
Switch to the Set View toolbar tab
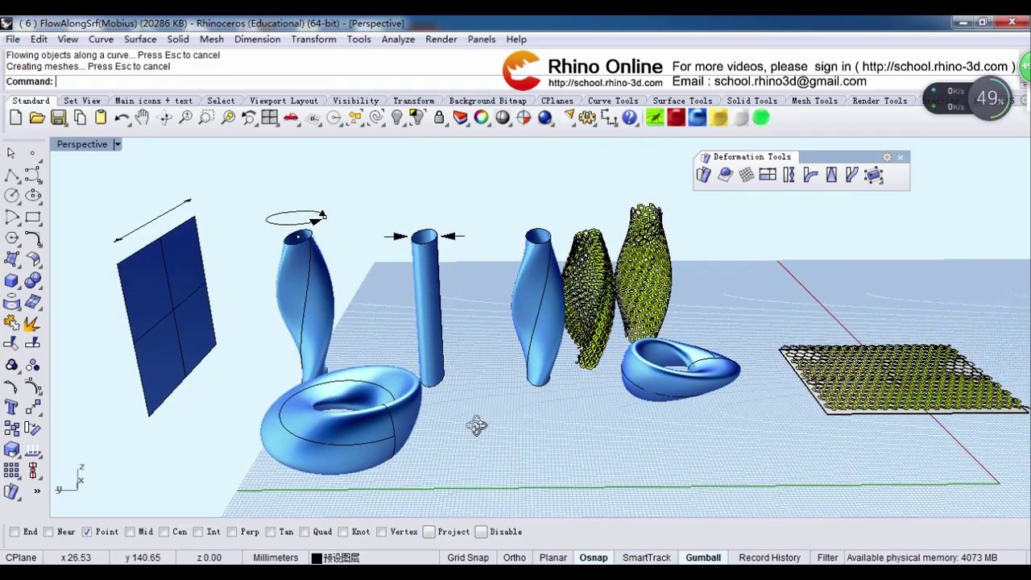(82, 101)
